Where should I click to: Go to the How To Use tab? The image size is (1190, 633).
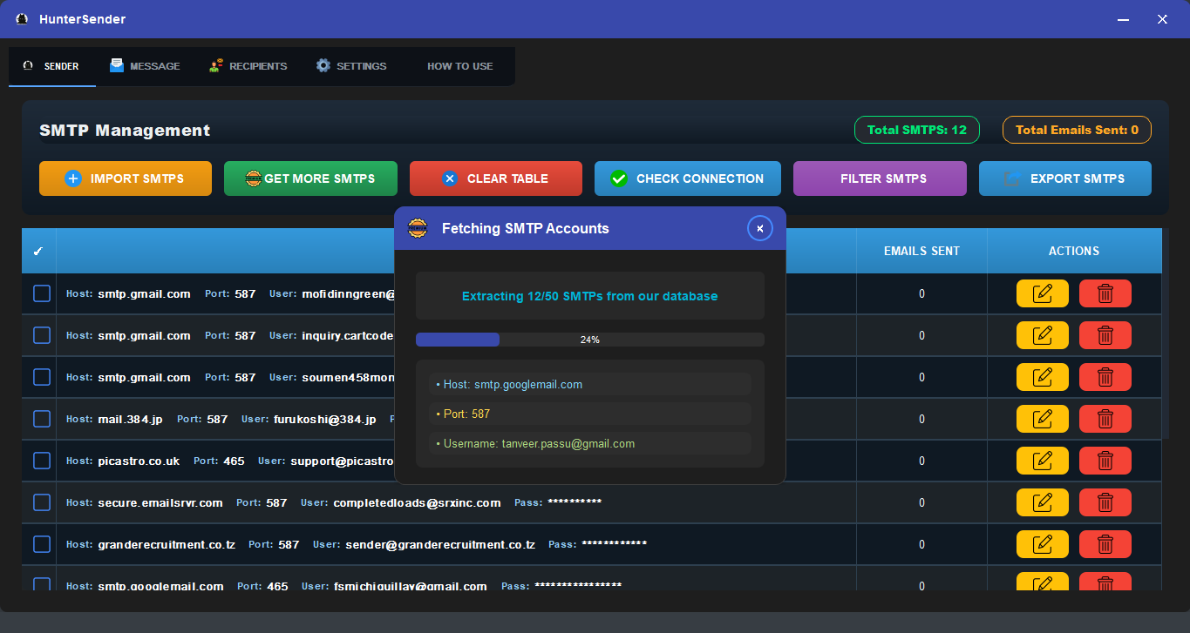(x=459, y=66)
